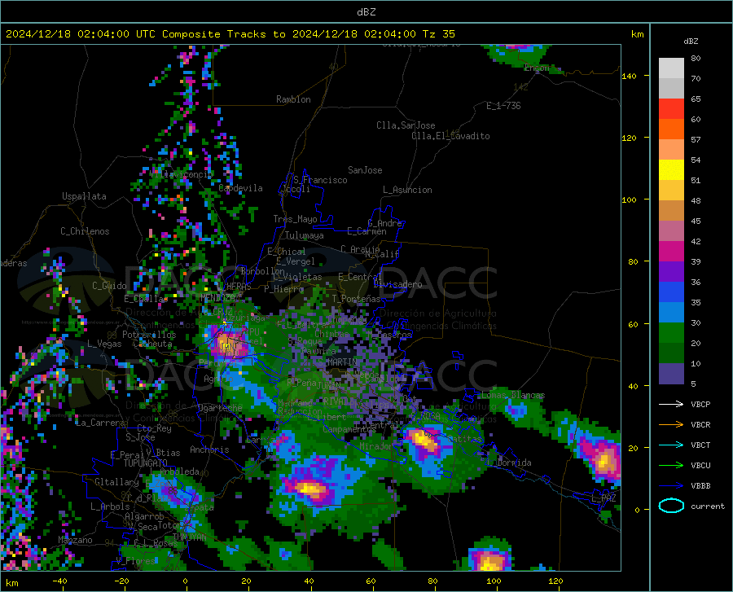Image resolution: width=733 pixels, height=592 pixels.
Task: Click the 'Uspallata' map label
Action: [x=84, y=196]
